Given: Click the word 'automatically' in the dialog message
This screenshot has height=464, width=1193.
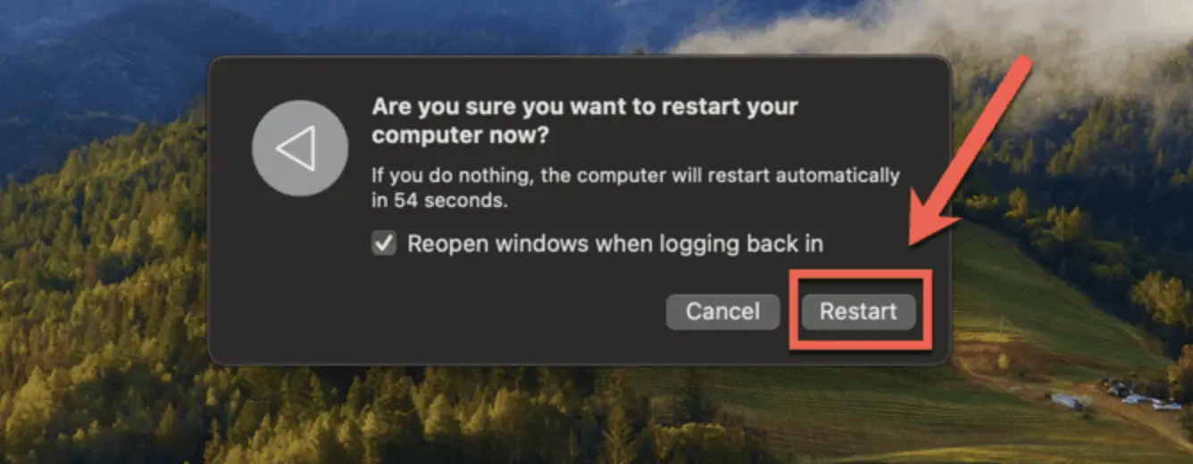Looking at the screenshot, I should [838, 175].
